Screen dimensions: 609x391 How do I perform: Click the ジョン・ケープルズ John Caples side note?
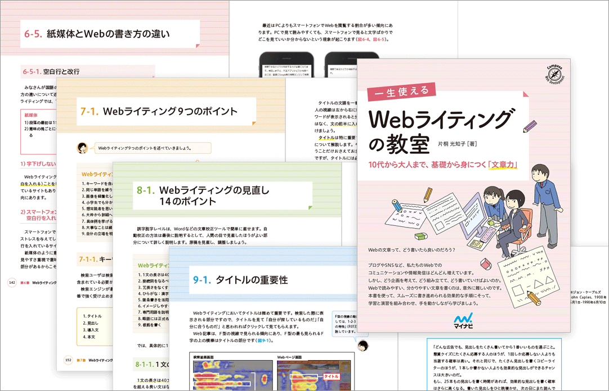coord(588,297)
